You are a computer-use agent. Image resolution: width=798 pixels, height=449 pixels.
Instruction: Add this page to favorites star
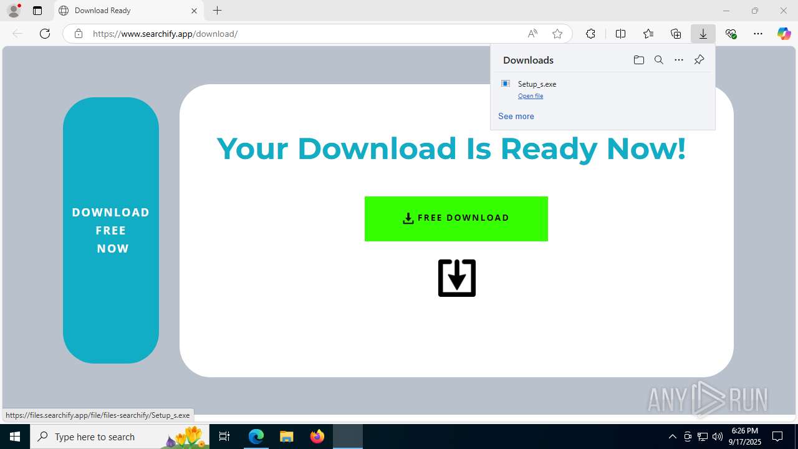(557, 34)
